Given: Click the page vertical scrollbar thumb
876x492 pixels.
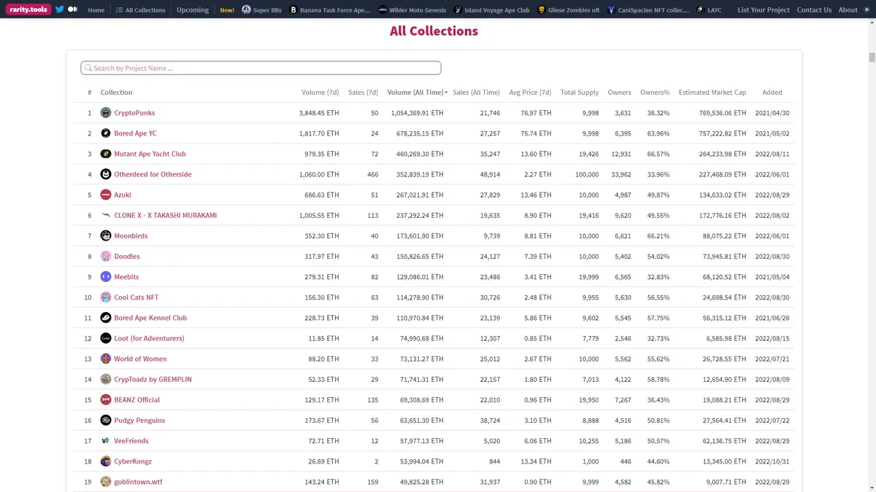Looking at the screenshot, I should point(872,58).
